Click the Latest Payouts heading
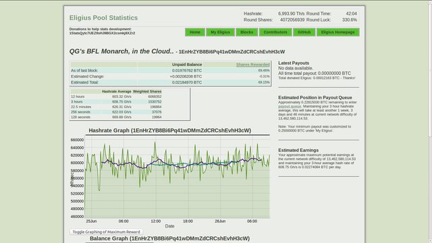This screenshot has width=432, height=243. (x=294, y=63)
